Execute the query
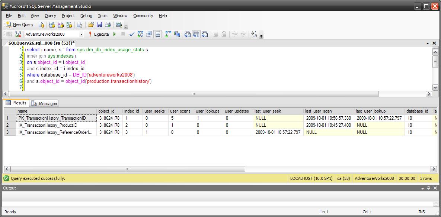Image resolution: width=441 pixels, height=217 pixels. click(x=99, y=34)
